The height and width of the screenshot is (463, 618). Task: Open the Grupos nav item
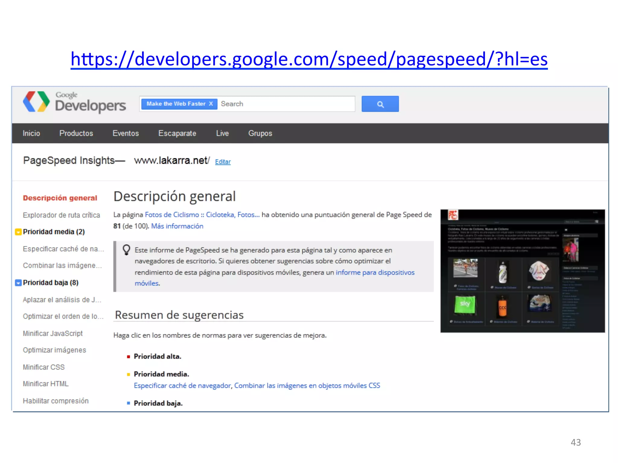point(260,133)
